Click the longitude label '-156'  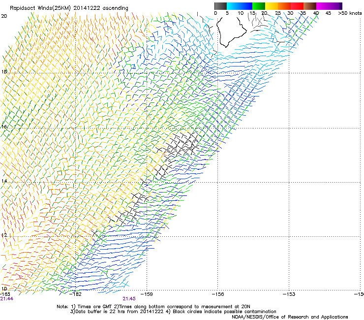click(218, 294)
